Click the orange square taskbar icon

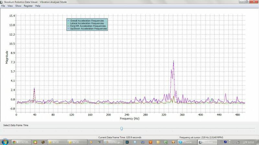pyautogui.click(x=151, y=142)
